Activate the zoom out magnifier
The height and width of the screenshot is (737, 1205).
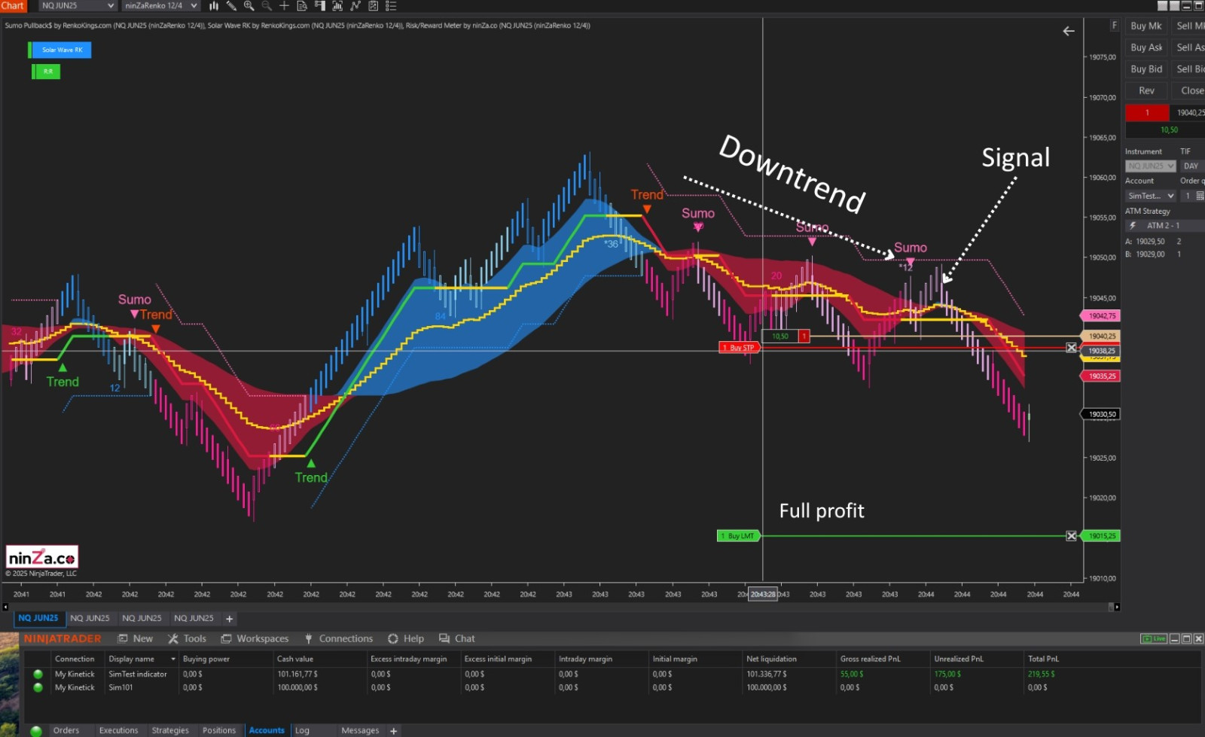[x=267, y=6]
